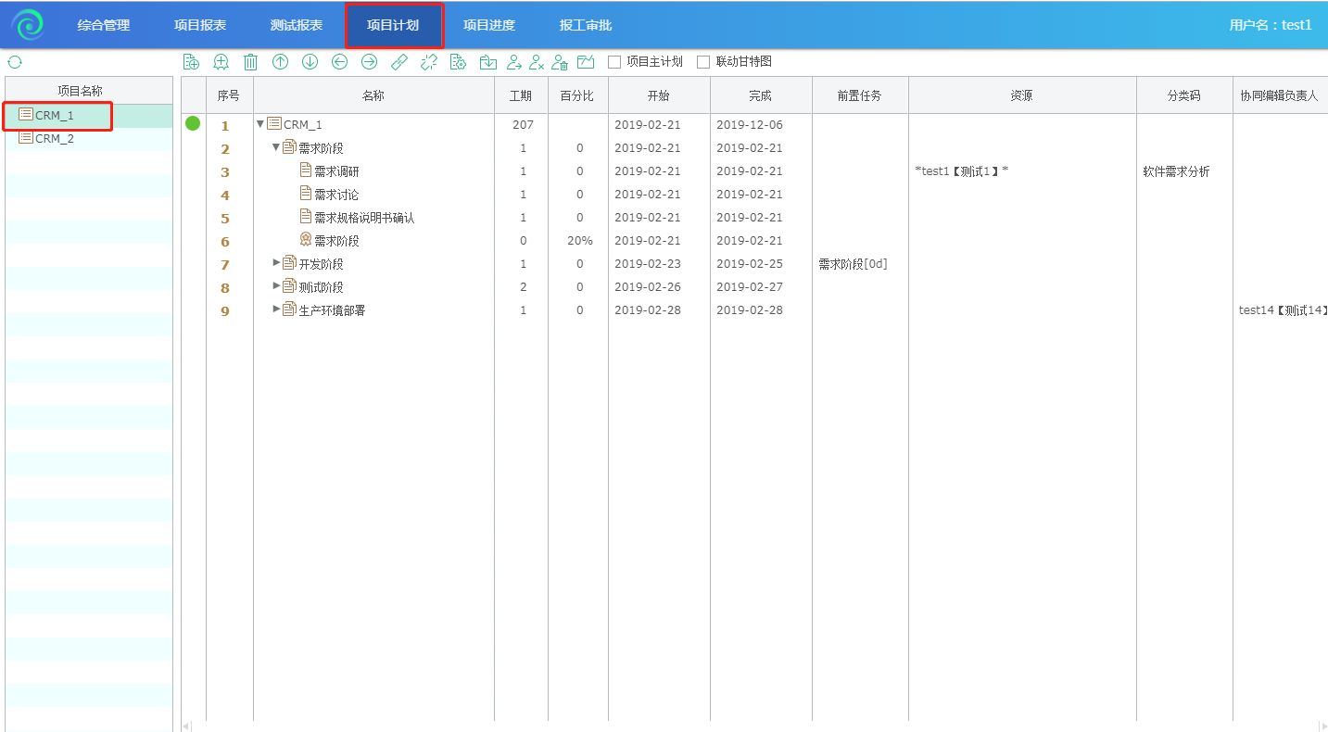
Task: Click the move down arrow icon
Action: [310, 62]
